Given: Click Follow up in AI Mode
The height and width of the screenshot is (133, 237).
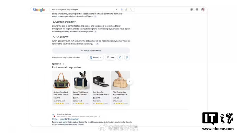Looking at the screenshot, I should 91,50.
